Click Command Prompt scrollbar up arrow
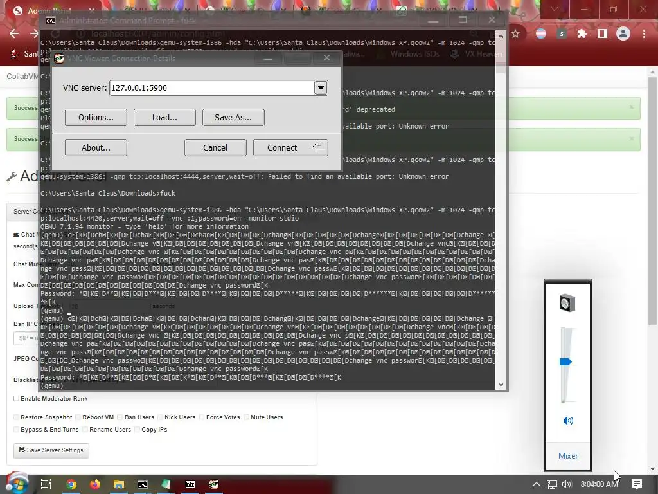Viewport: 658px width, 494px height. click(x=501, y=35)
